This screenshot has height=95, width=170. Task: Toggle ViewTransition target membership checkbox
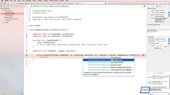[148, 32]
